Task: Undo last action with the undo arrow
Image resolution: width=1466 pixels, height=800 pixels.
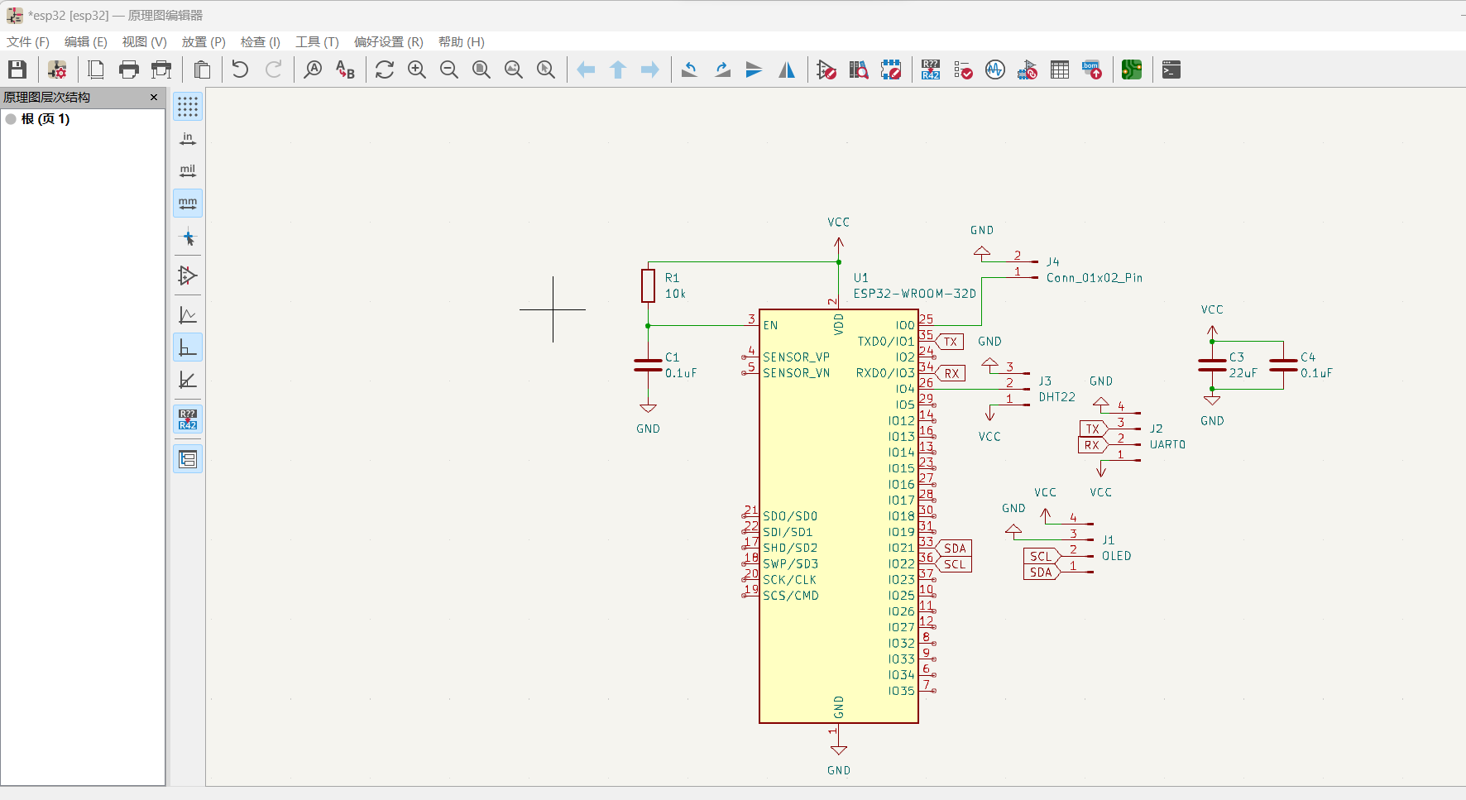Action: click(x=240, y=69)
